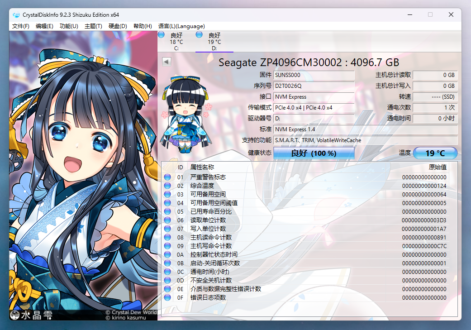Click status orb for attribute 0F 错误日志项数
This screenshot has width=471, height=330.
167,297
